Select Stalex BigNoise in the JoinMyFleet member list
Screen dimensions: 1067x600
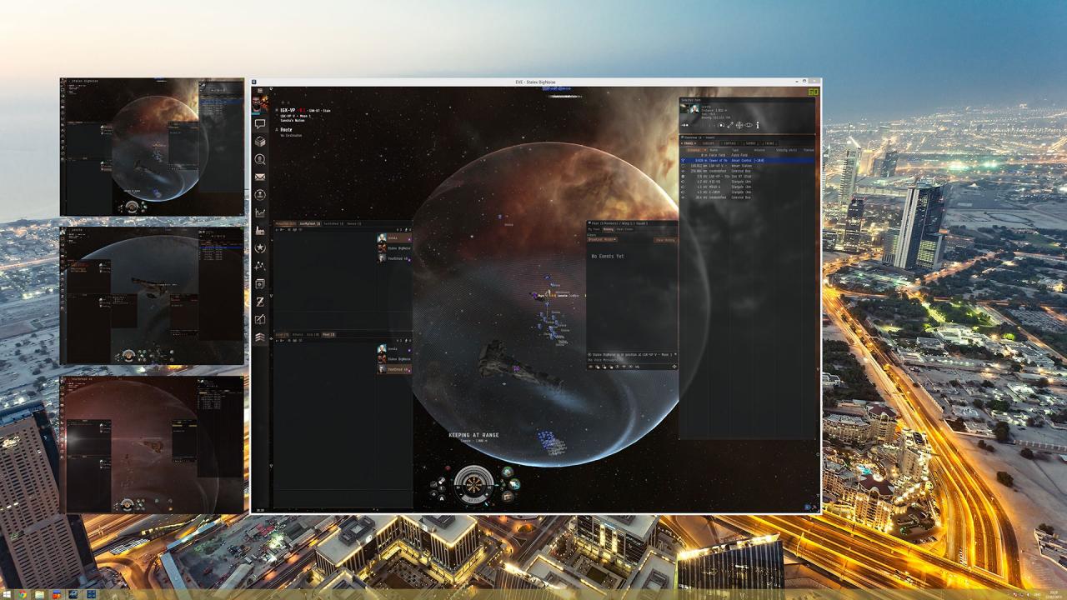tap(394, 248)
